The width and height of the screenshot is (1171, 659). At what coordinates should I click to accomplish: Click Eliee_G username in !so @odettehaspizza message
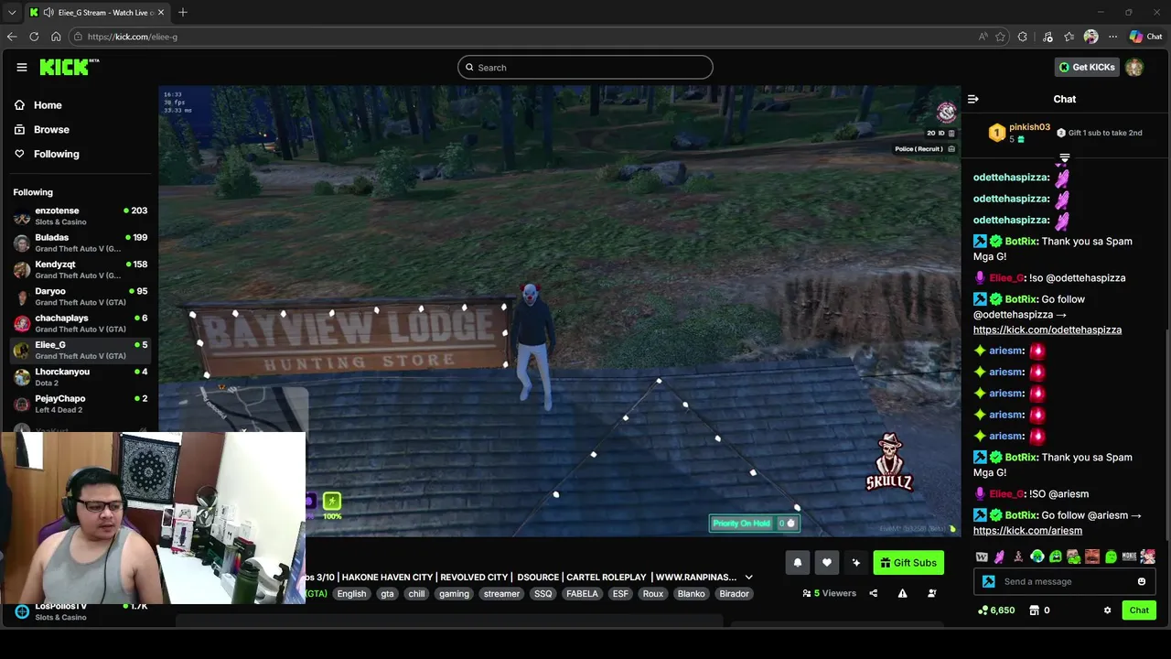[1005, 278]
